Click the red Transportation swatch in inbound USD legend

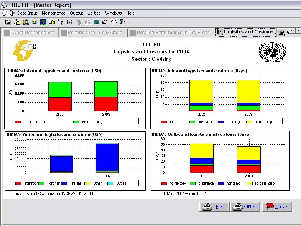coord(18,122)
